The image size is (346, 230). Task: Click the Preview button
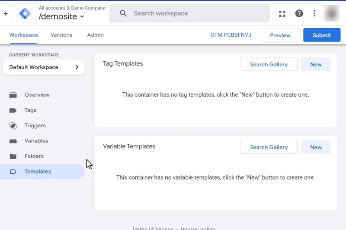[280, 35]
